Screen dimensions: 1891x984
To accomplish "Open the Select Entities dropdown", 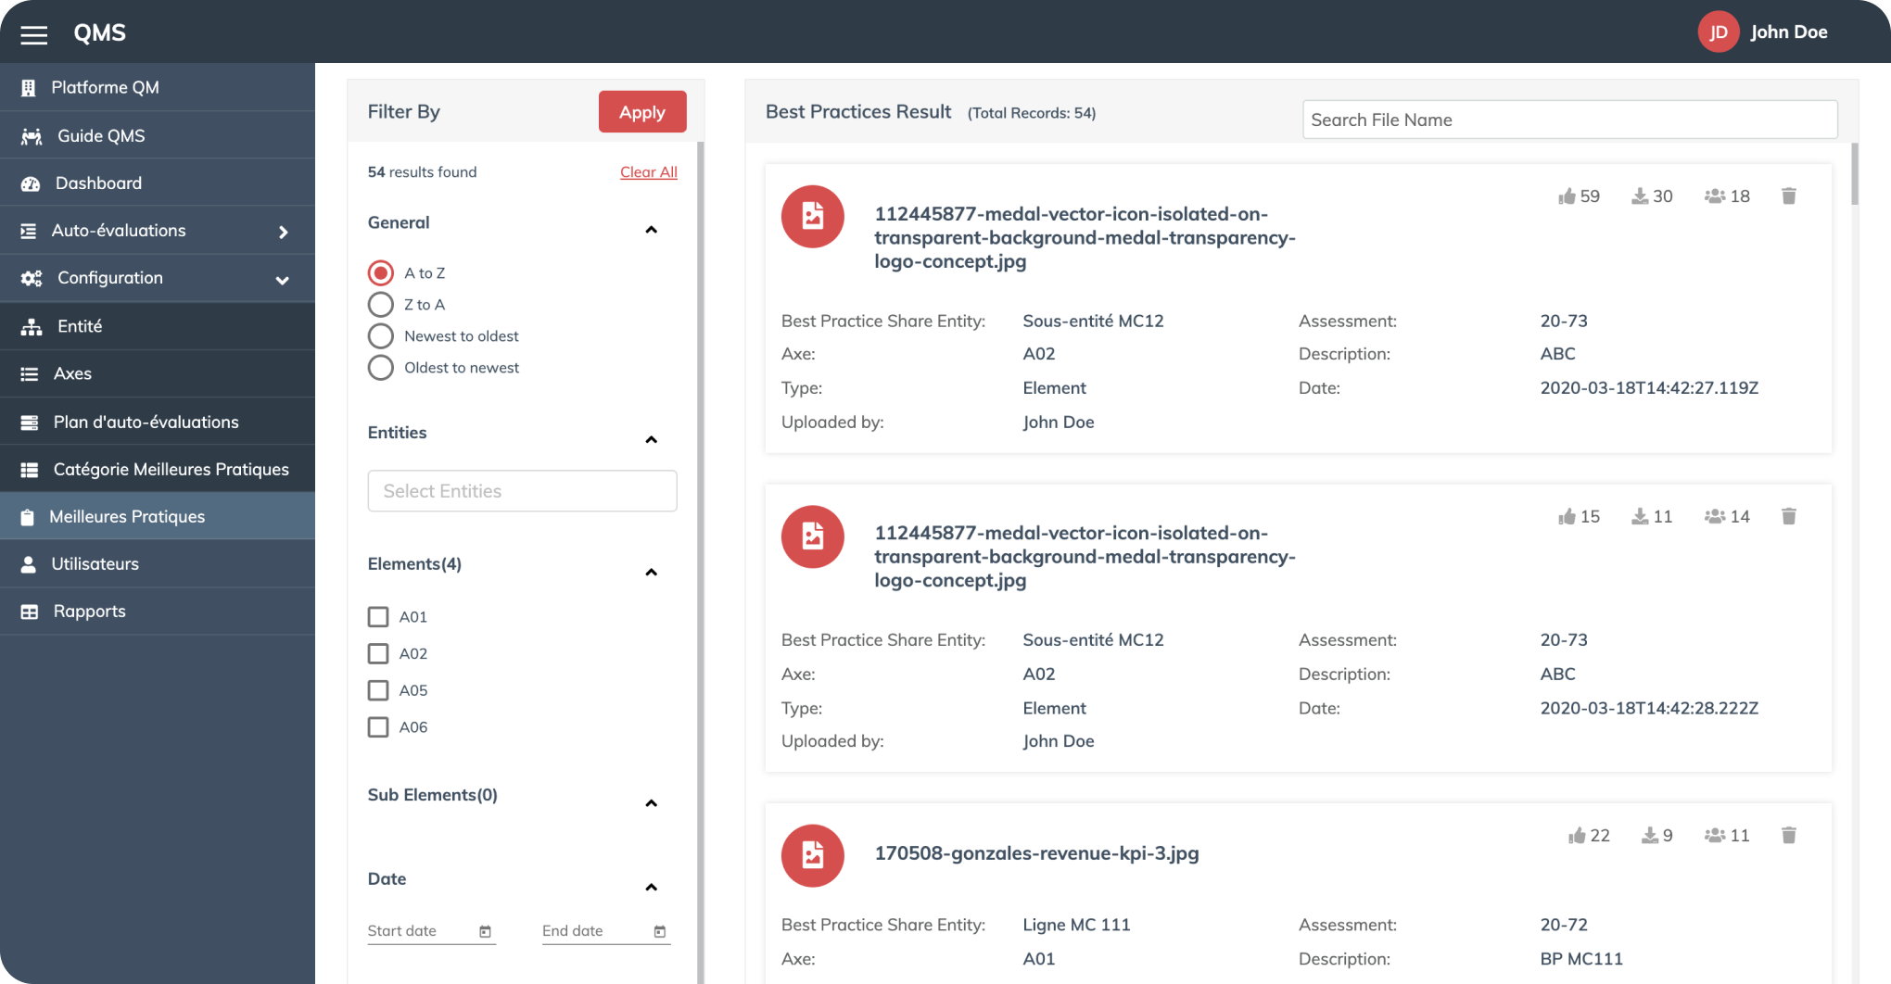I will click(522, 491).
